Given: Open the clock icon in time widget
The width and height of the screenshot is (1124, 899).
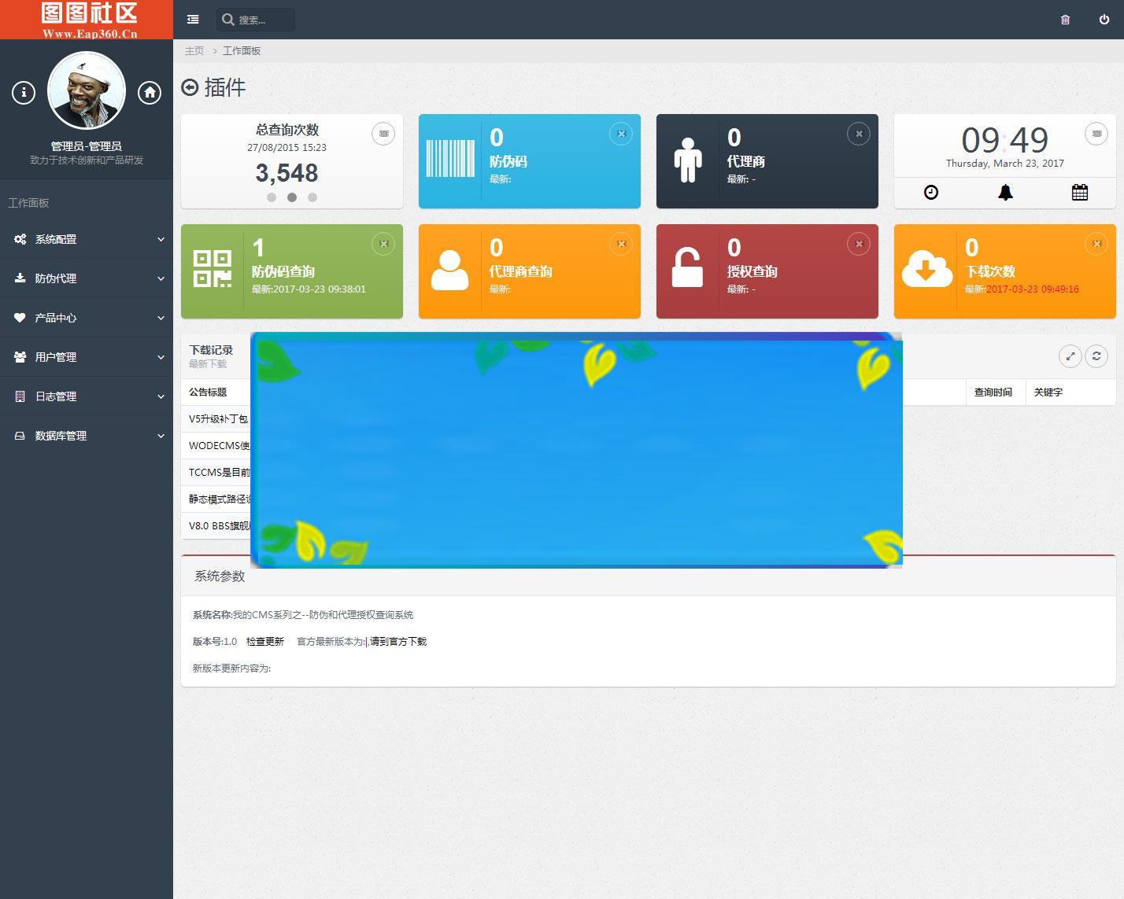Looking at the screenshot, I should [931, 193].
